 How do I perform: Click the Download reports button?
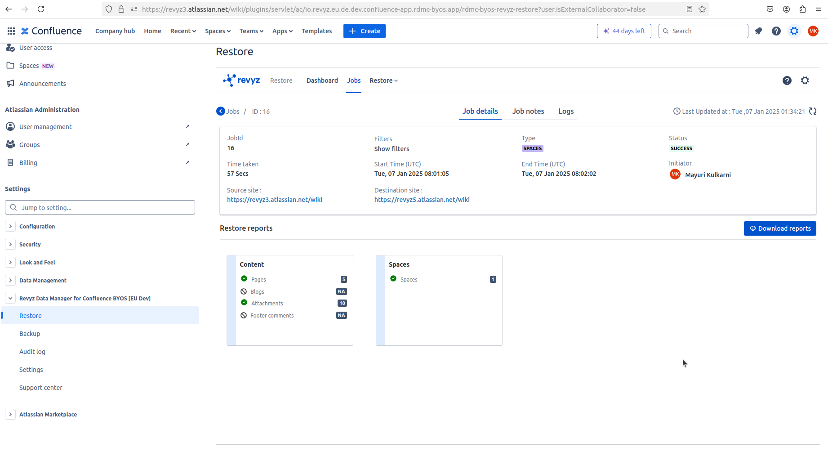point(780,228)
